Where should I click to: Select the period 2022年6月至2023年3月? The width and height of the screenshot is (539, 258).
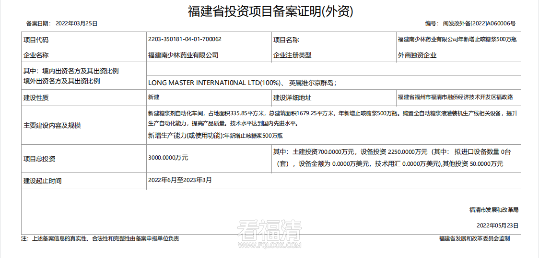(180, 180)
